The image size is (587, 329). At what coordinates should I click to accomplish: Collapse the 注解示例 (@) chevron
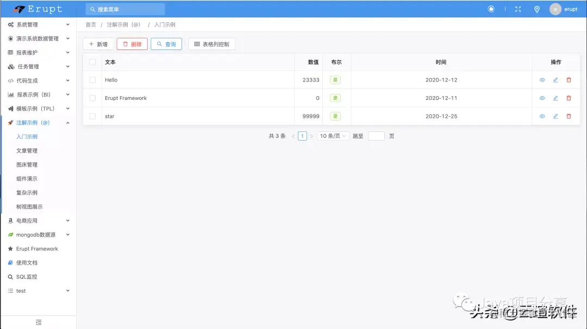point(68,123)
